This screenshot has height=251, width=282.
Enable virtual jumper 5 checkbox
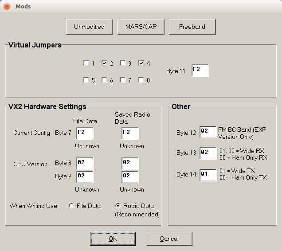point(86,80)
